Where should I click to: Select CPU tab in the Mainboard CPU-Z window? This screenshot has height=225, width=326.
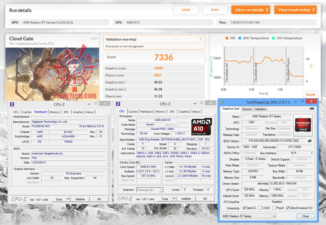coord(16,112)
